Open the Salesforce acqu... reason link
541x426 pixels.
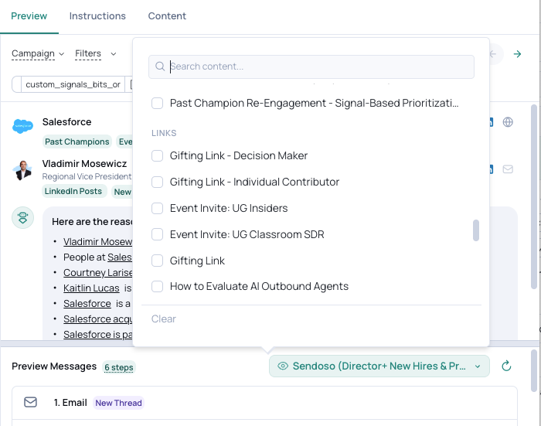tap(97, 319)
